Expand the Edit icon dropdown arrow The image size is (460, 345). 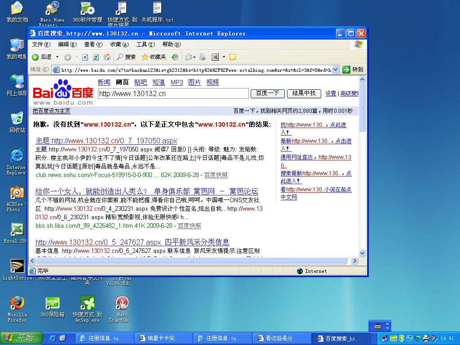coord(224,57)
